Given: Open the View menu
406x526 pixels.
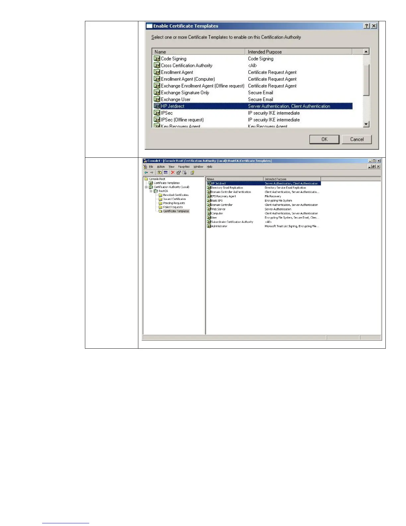Looking at the screenshot, I should point(171,167).
